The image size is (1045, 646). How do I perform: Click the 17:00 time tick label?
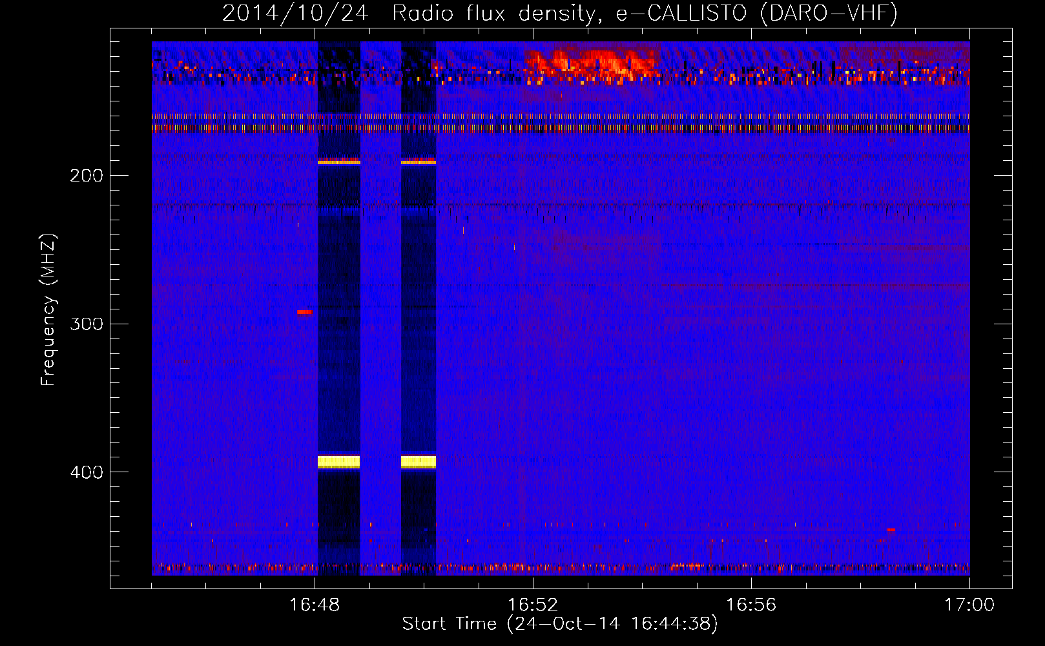(x=969, y=605)
